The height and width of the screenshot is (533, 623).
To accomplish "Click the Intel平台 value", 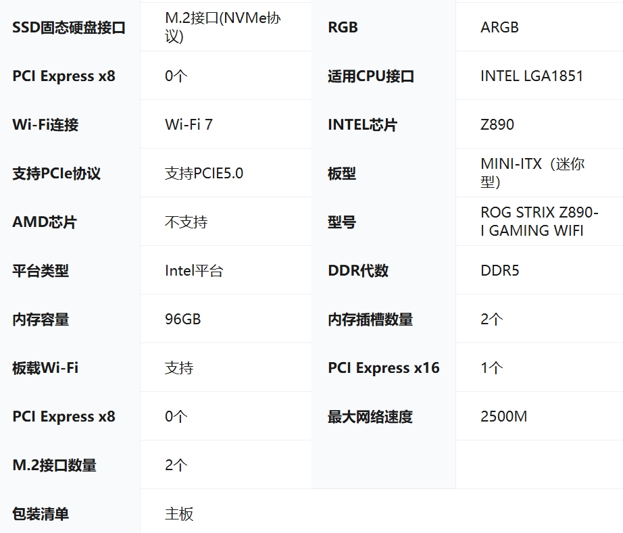I will click(x=194, y=271).
